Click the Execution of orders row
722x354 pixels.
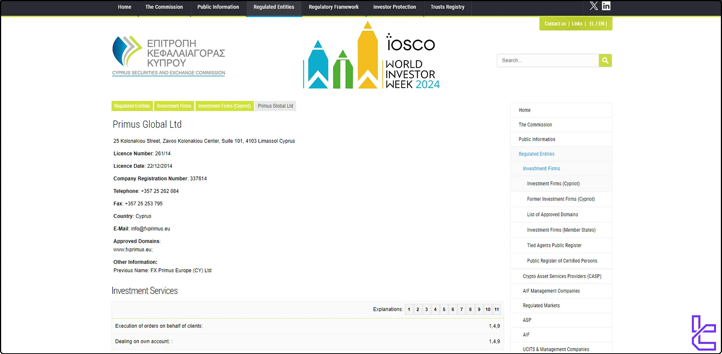pyautogui.click(x=308, y=326)
